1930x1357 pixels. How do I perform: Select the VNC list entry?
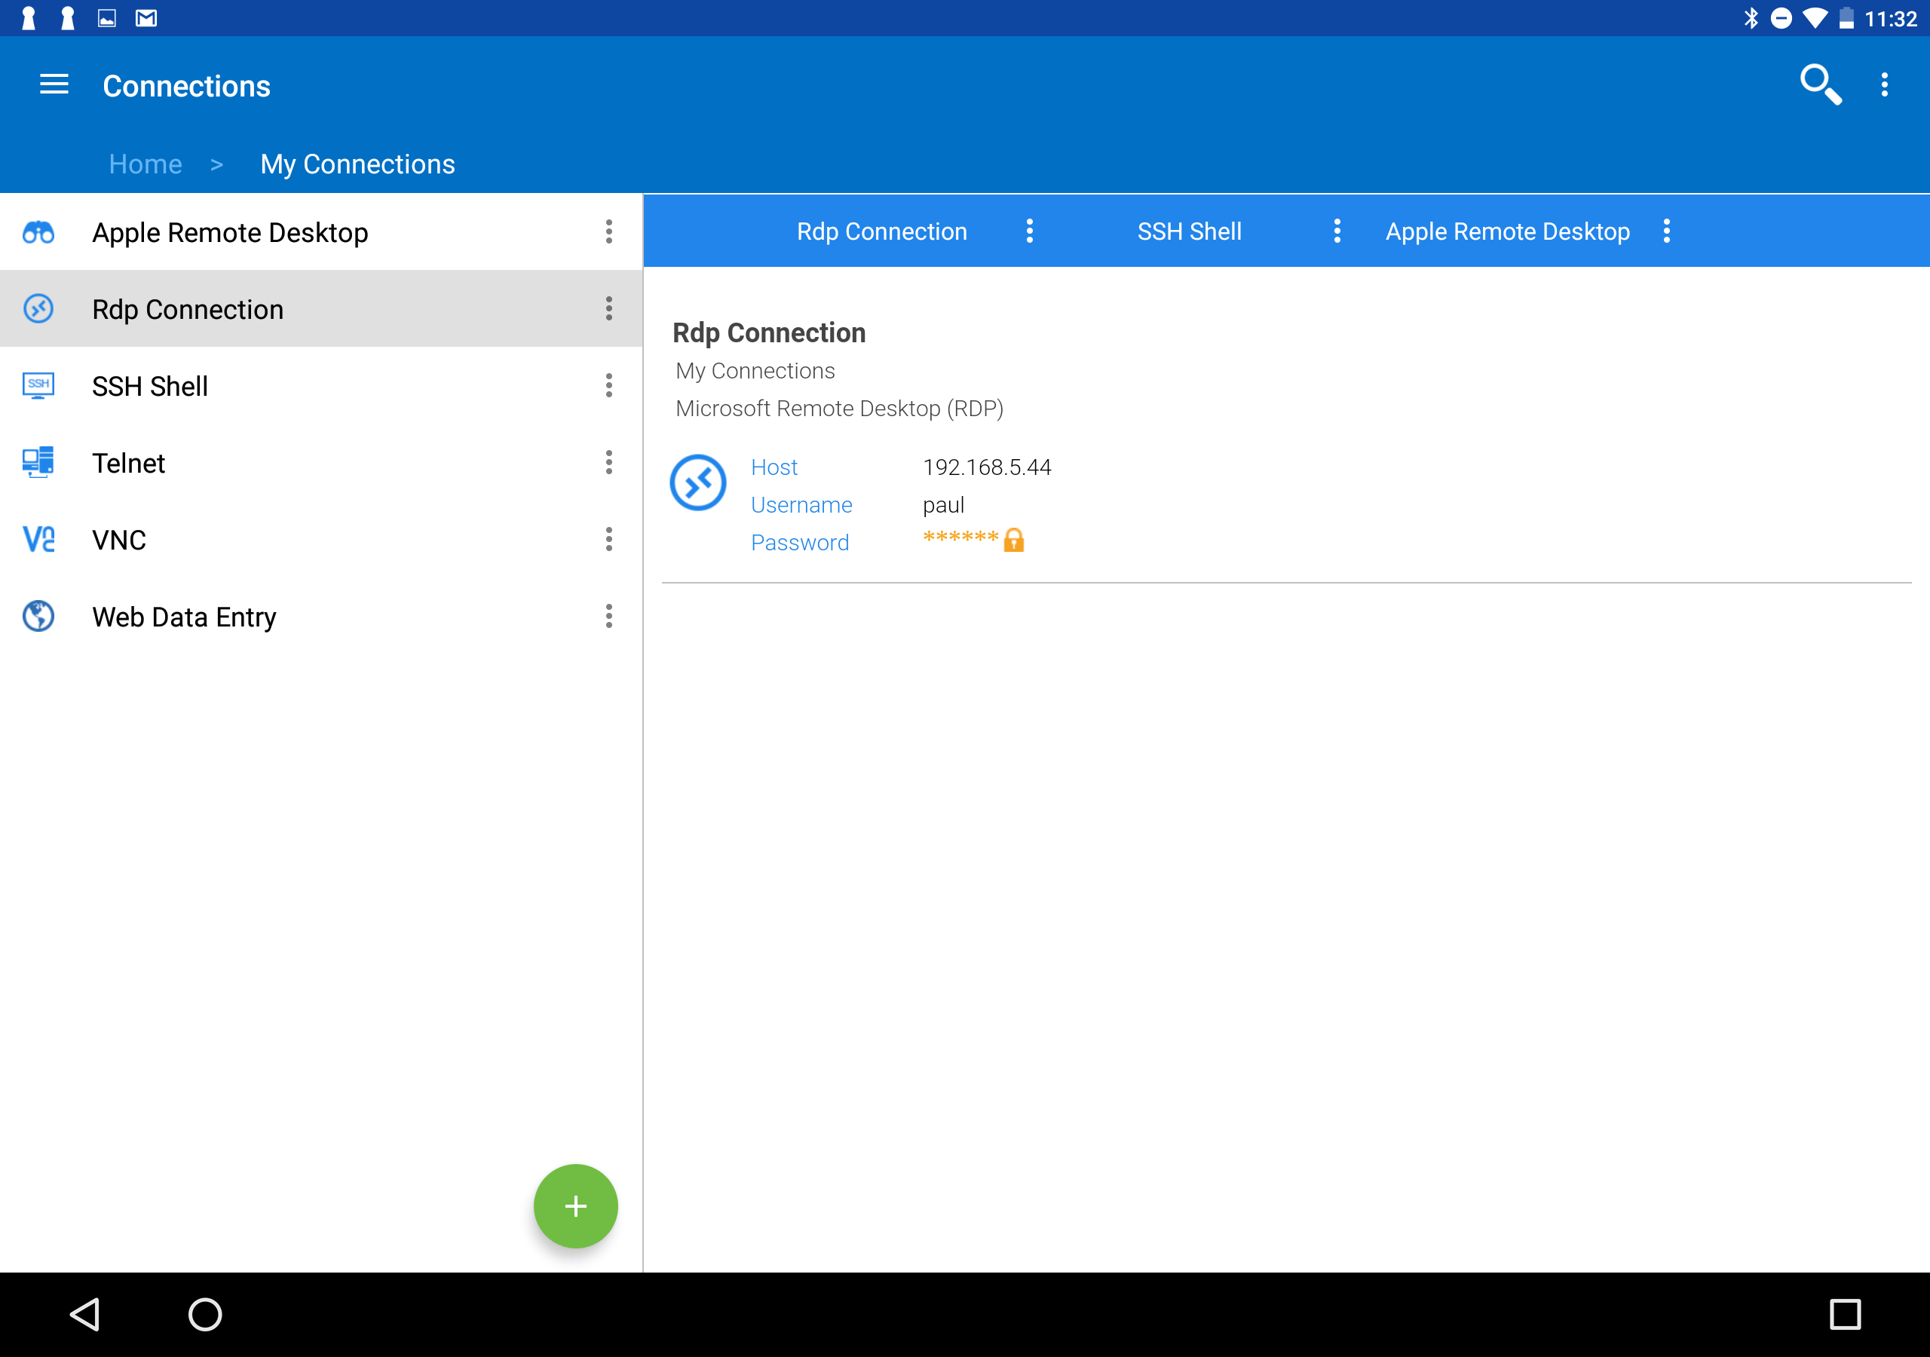(321, 540)
